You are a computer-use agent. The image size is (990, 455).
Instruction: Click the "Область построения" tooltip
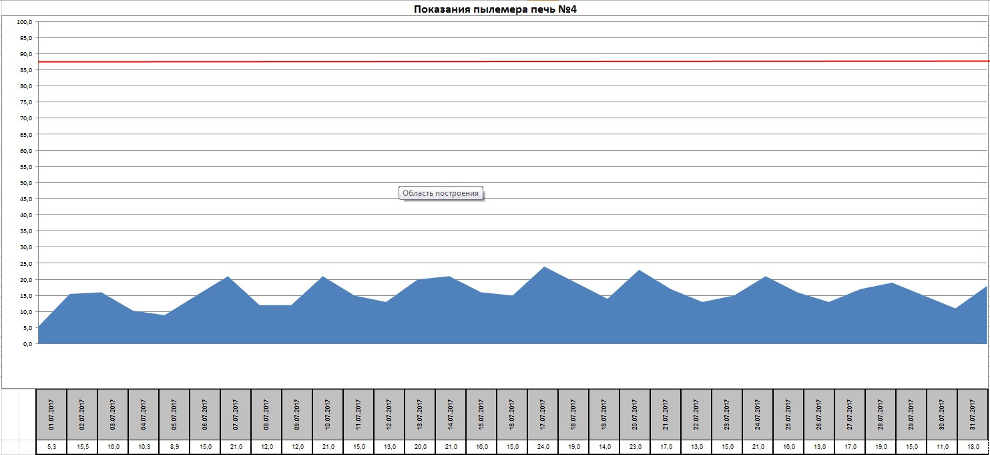[x=441, y=193]
